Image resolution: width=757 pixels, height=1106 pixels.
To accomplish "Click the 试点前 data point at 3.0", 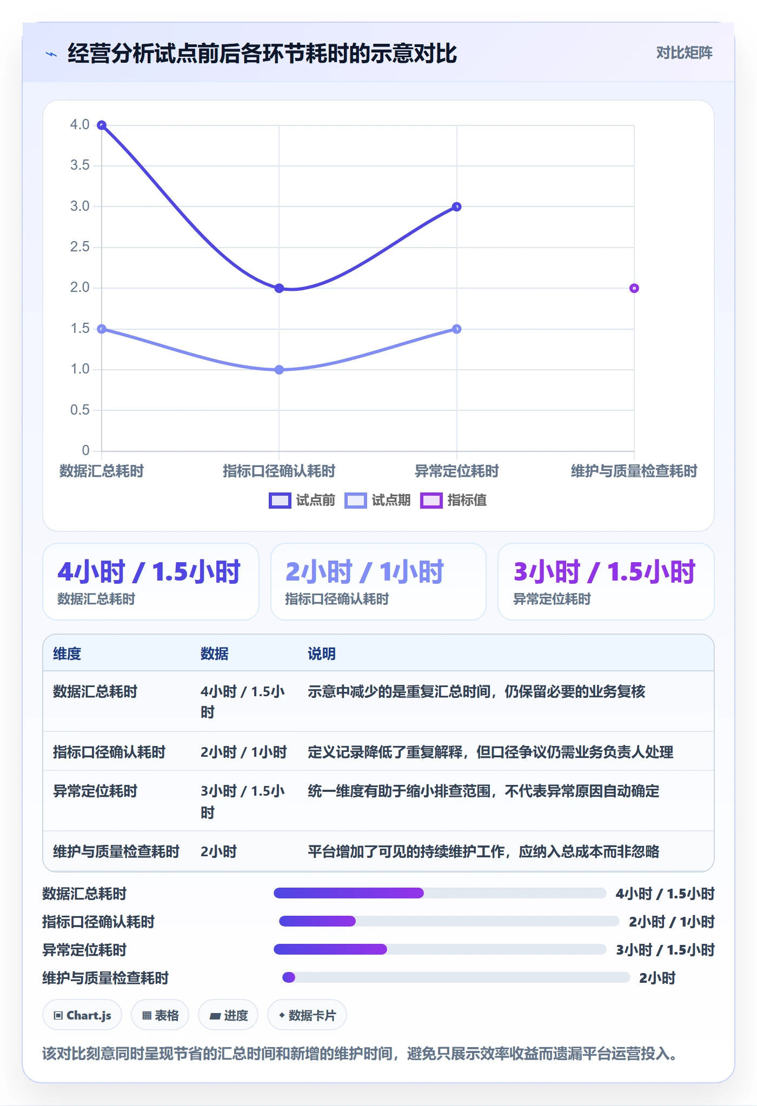I will click(x=457, y=207).
